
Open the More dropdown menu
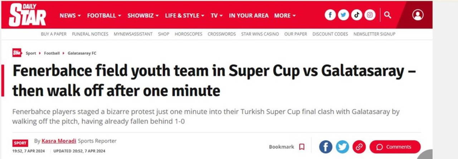pyautogui.click(x=285, y=16)
